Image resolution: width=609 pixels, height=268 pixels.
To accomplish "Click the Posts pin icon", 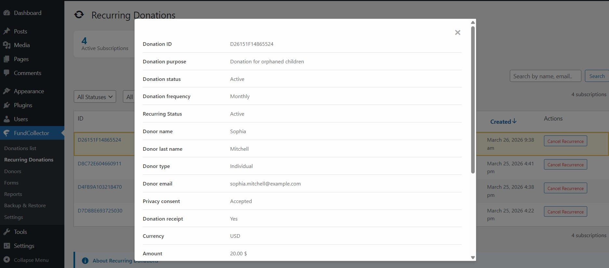I will [7, 31].
